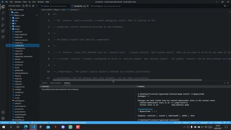Open Discord from taskbar

pos(63,127)
